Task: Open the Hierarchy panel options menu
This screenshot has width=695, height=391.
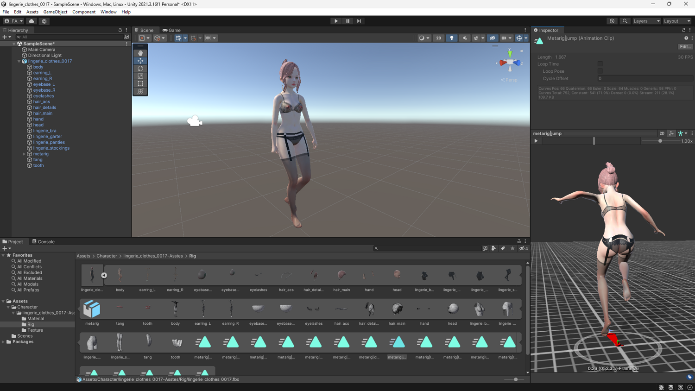Action: point(126,30)
